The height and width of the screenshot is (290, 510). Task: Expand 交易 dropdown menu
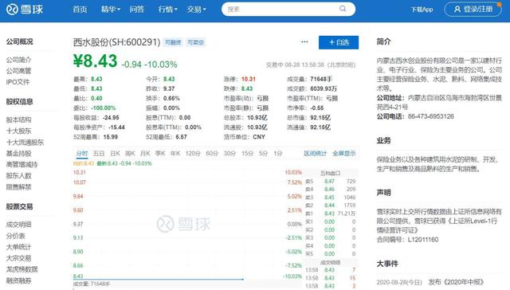click(197, 10)
